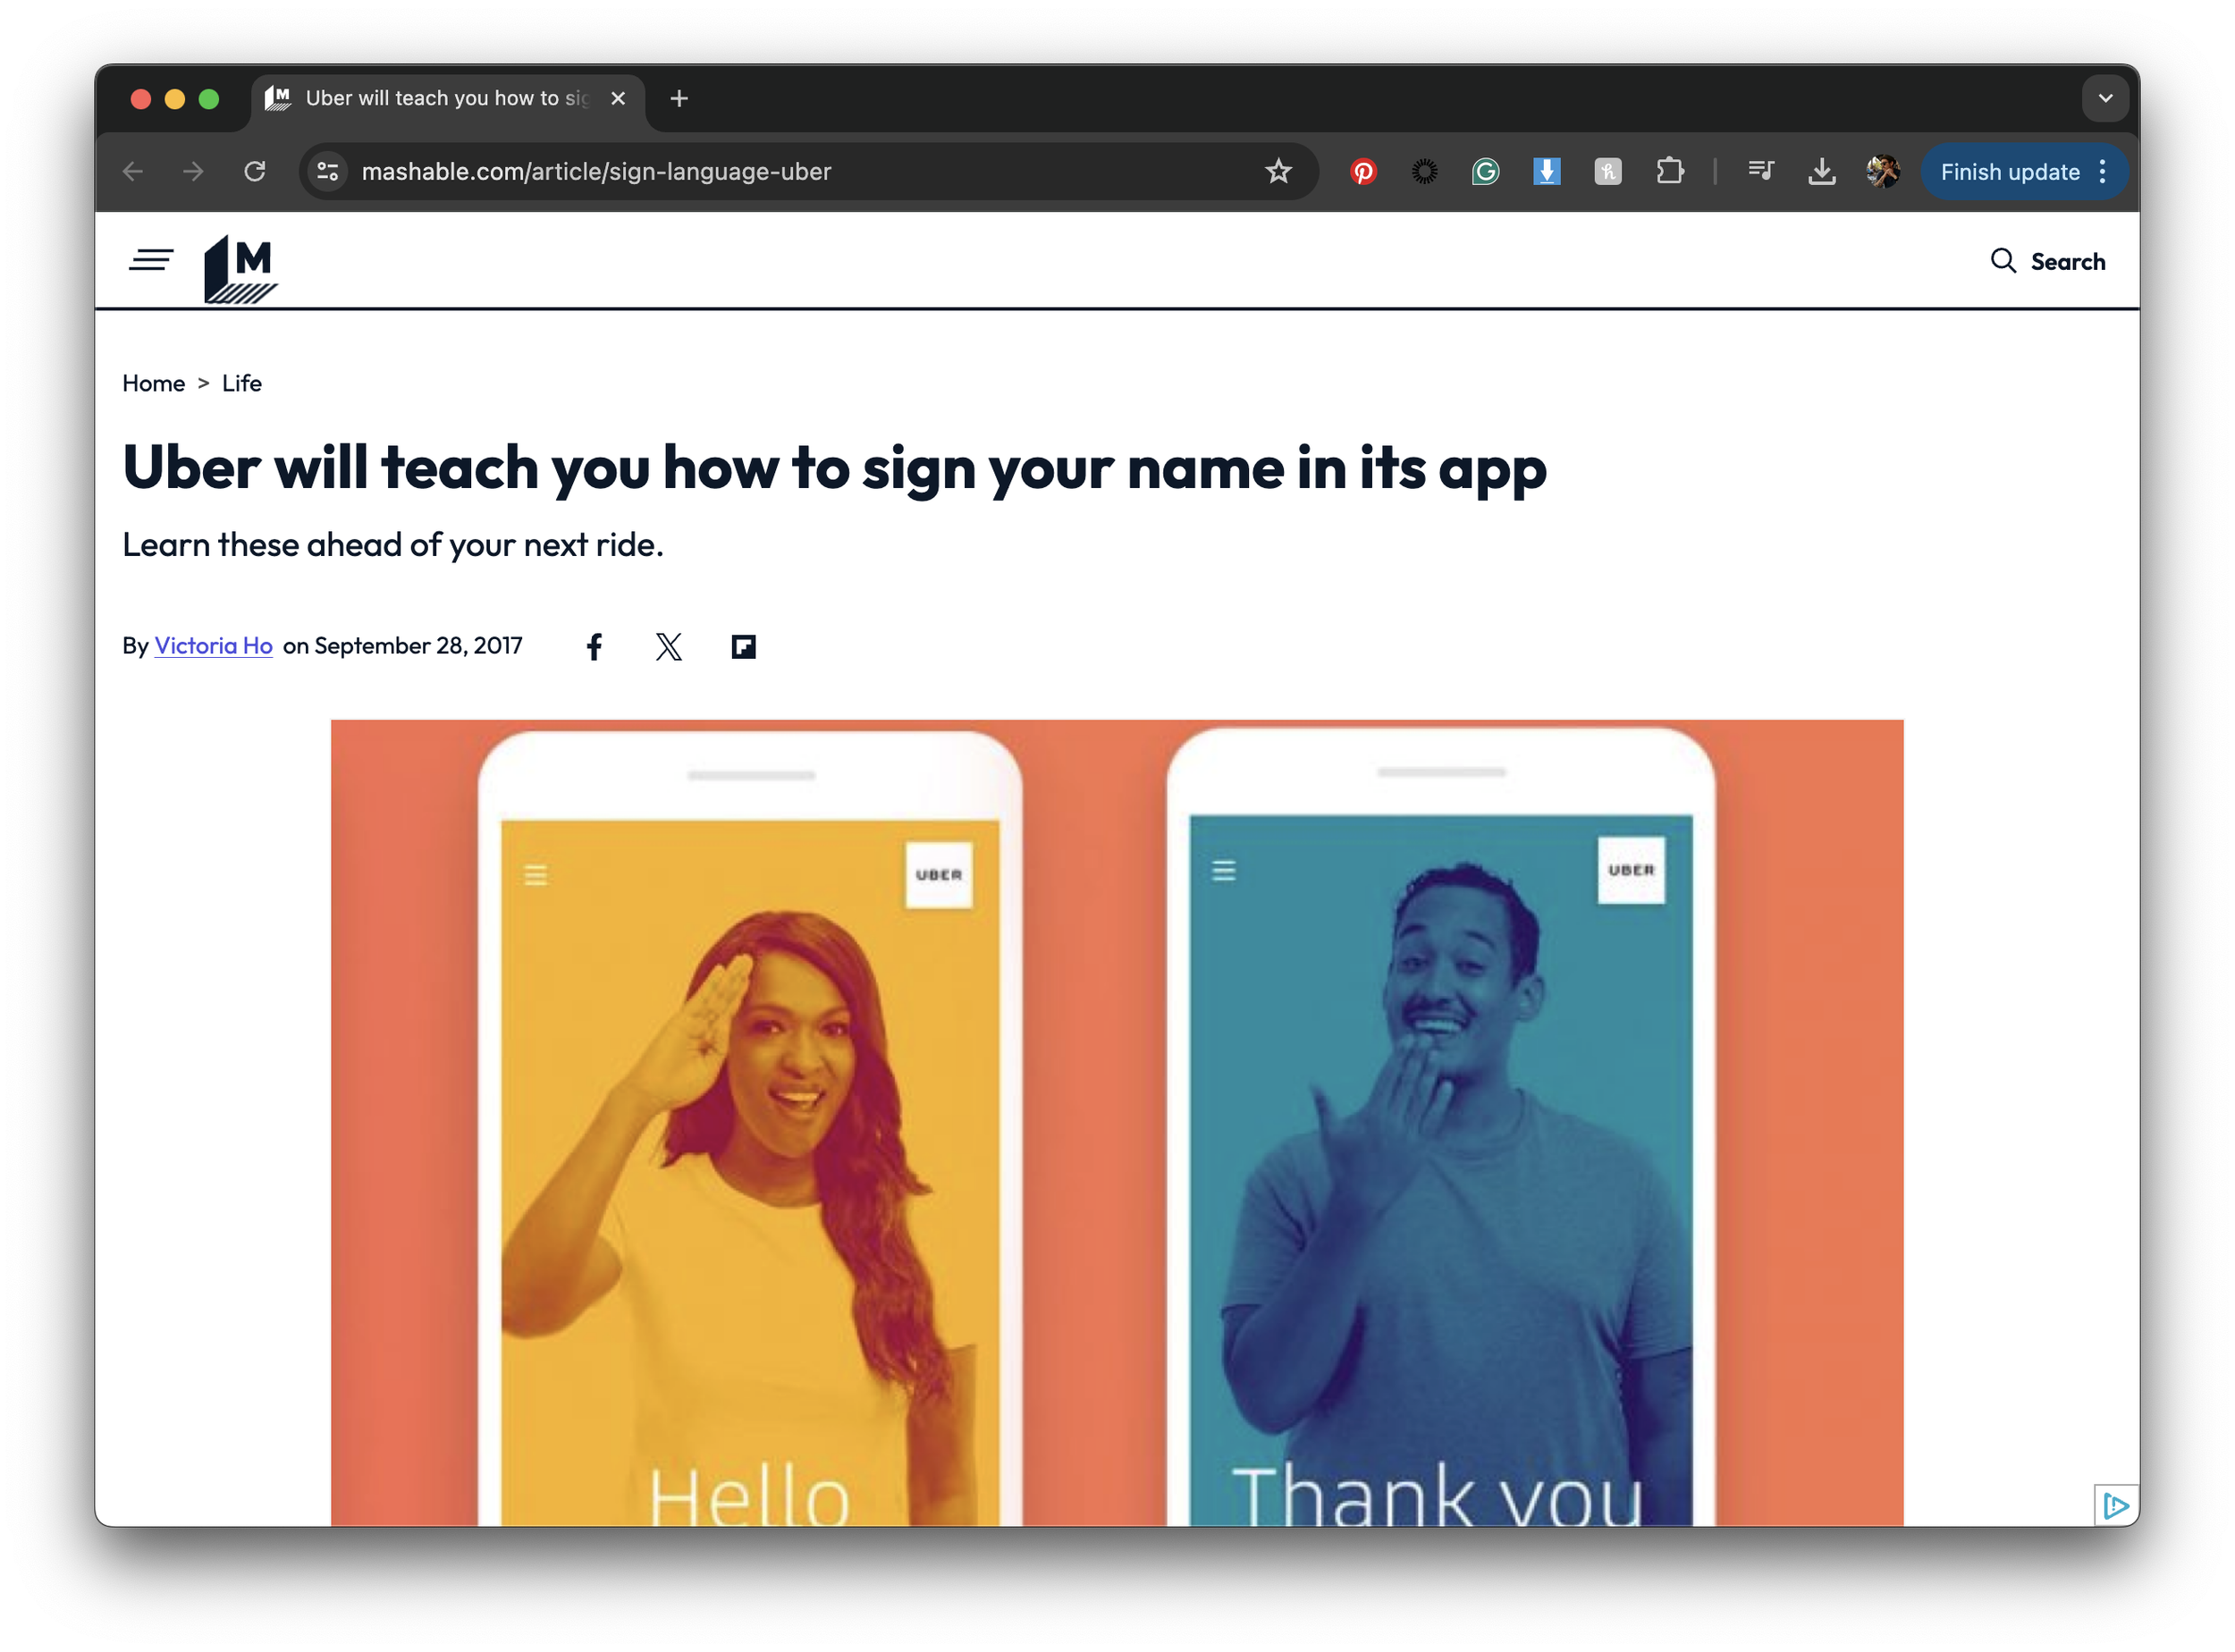2235x1652 pixels.
Task: Click the blue download-arrow extension icon
Action: point(1546,172)
